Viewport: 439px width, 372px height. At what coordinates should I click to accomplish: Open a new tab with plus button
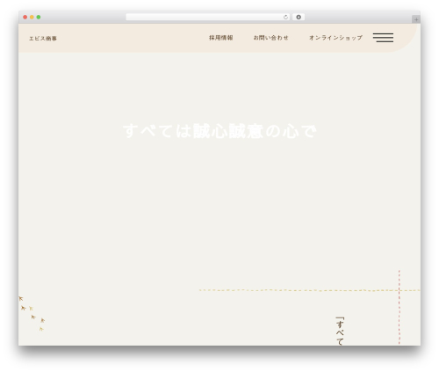[416, 19]
